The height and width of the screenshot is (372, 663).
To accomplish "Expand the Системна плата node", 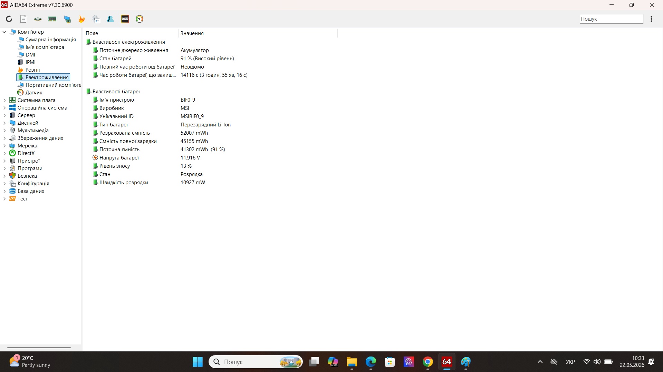I will (x=4, y=100).
